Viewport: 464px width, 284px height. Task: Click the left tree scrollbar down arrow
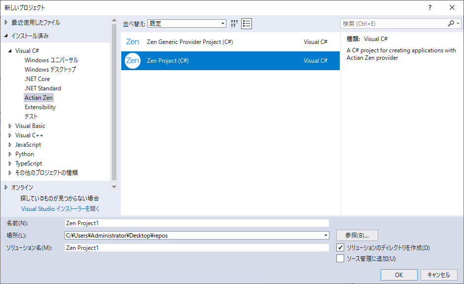click(114, 187)
